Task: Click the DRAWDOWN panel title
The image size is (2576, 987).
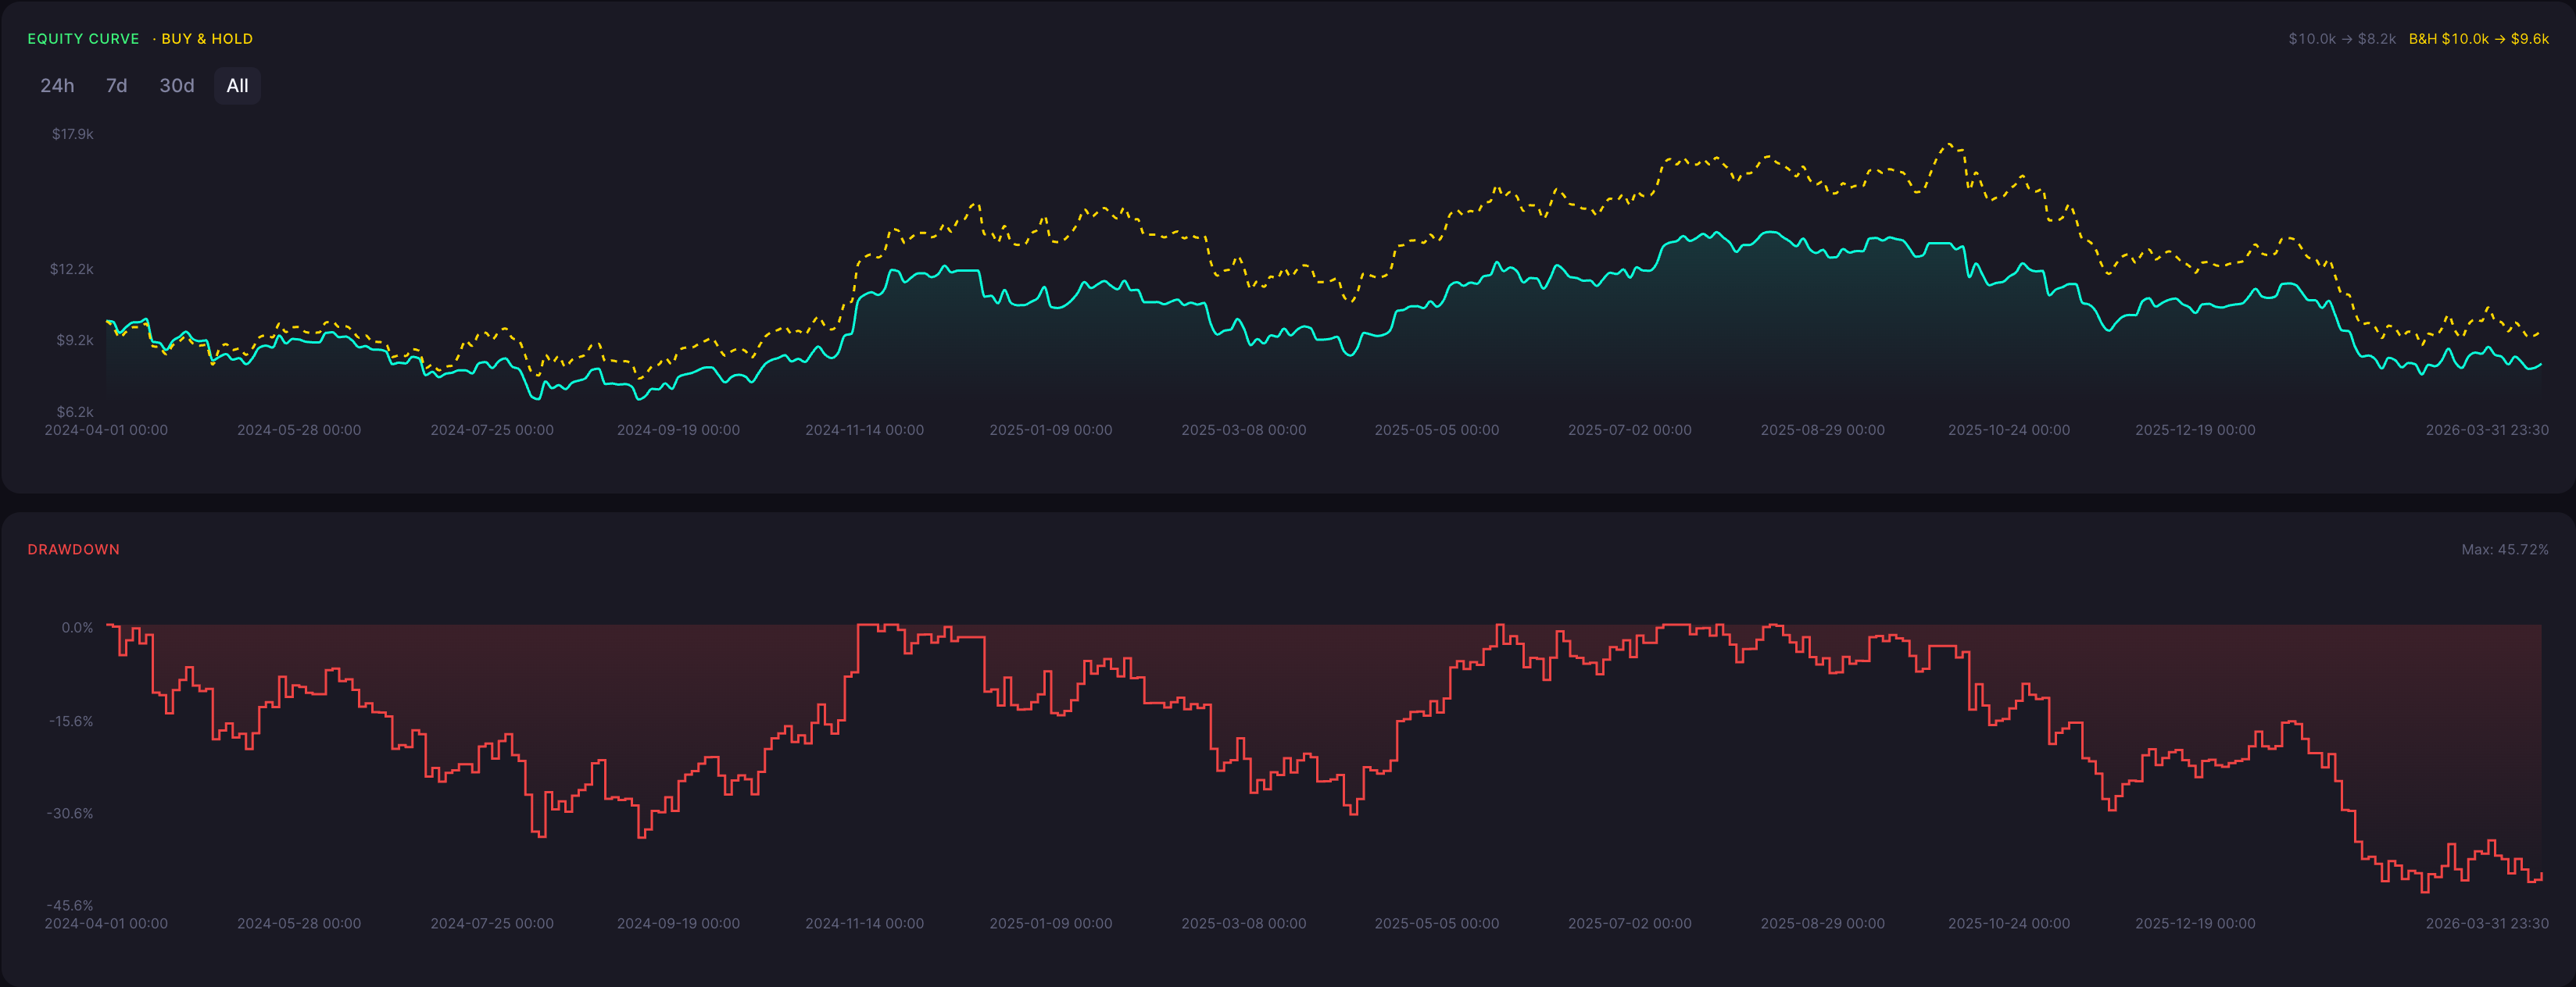Action: pos(73,550)
